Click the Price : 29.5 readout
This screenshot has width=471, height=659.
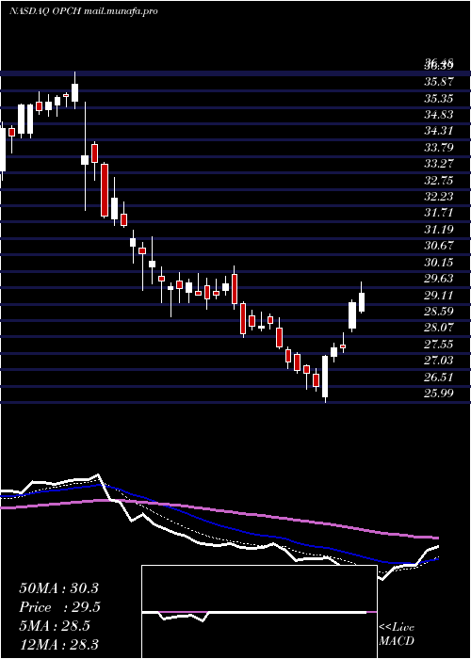tap(59, 607)
